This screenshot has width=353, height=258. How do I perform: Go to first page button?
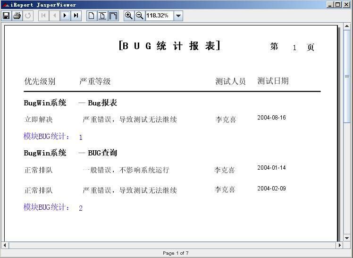(44, 16)
